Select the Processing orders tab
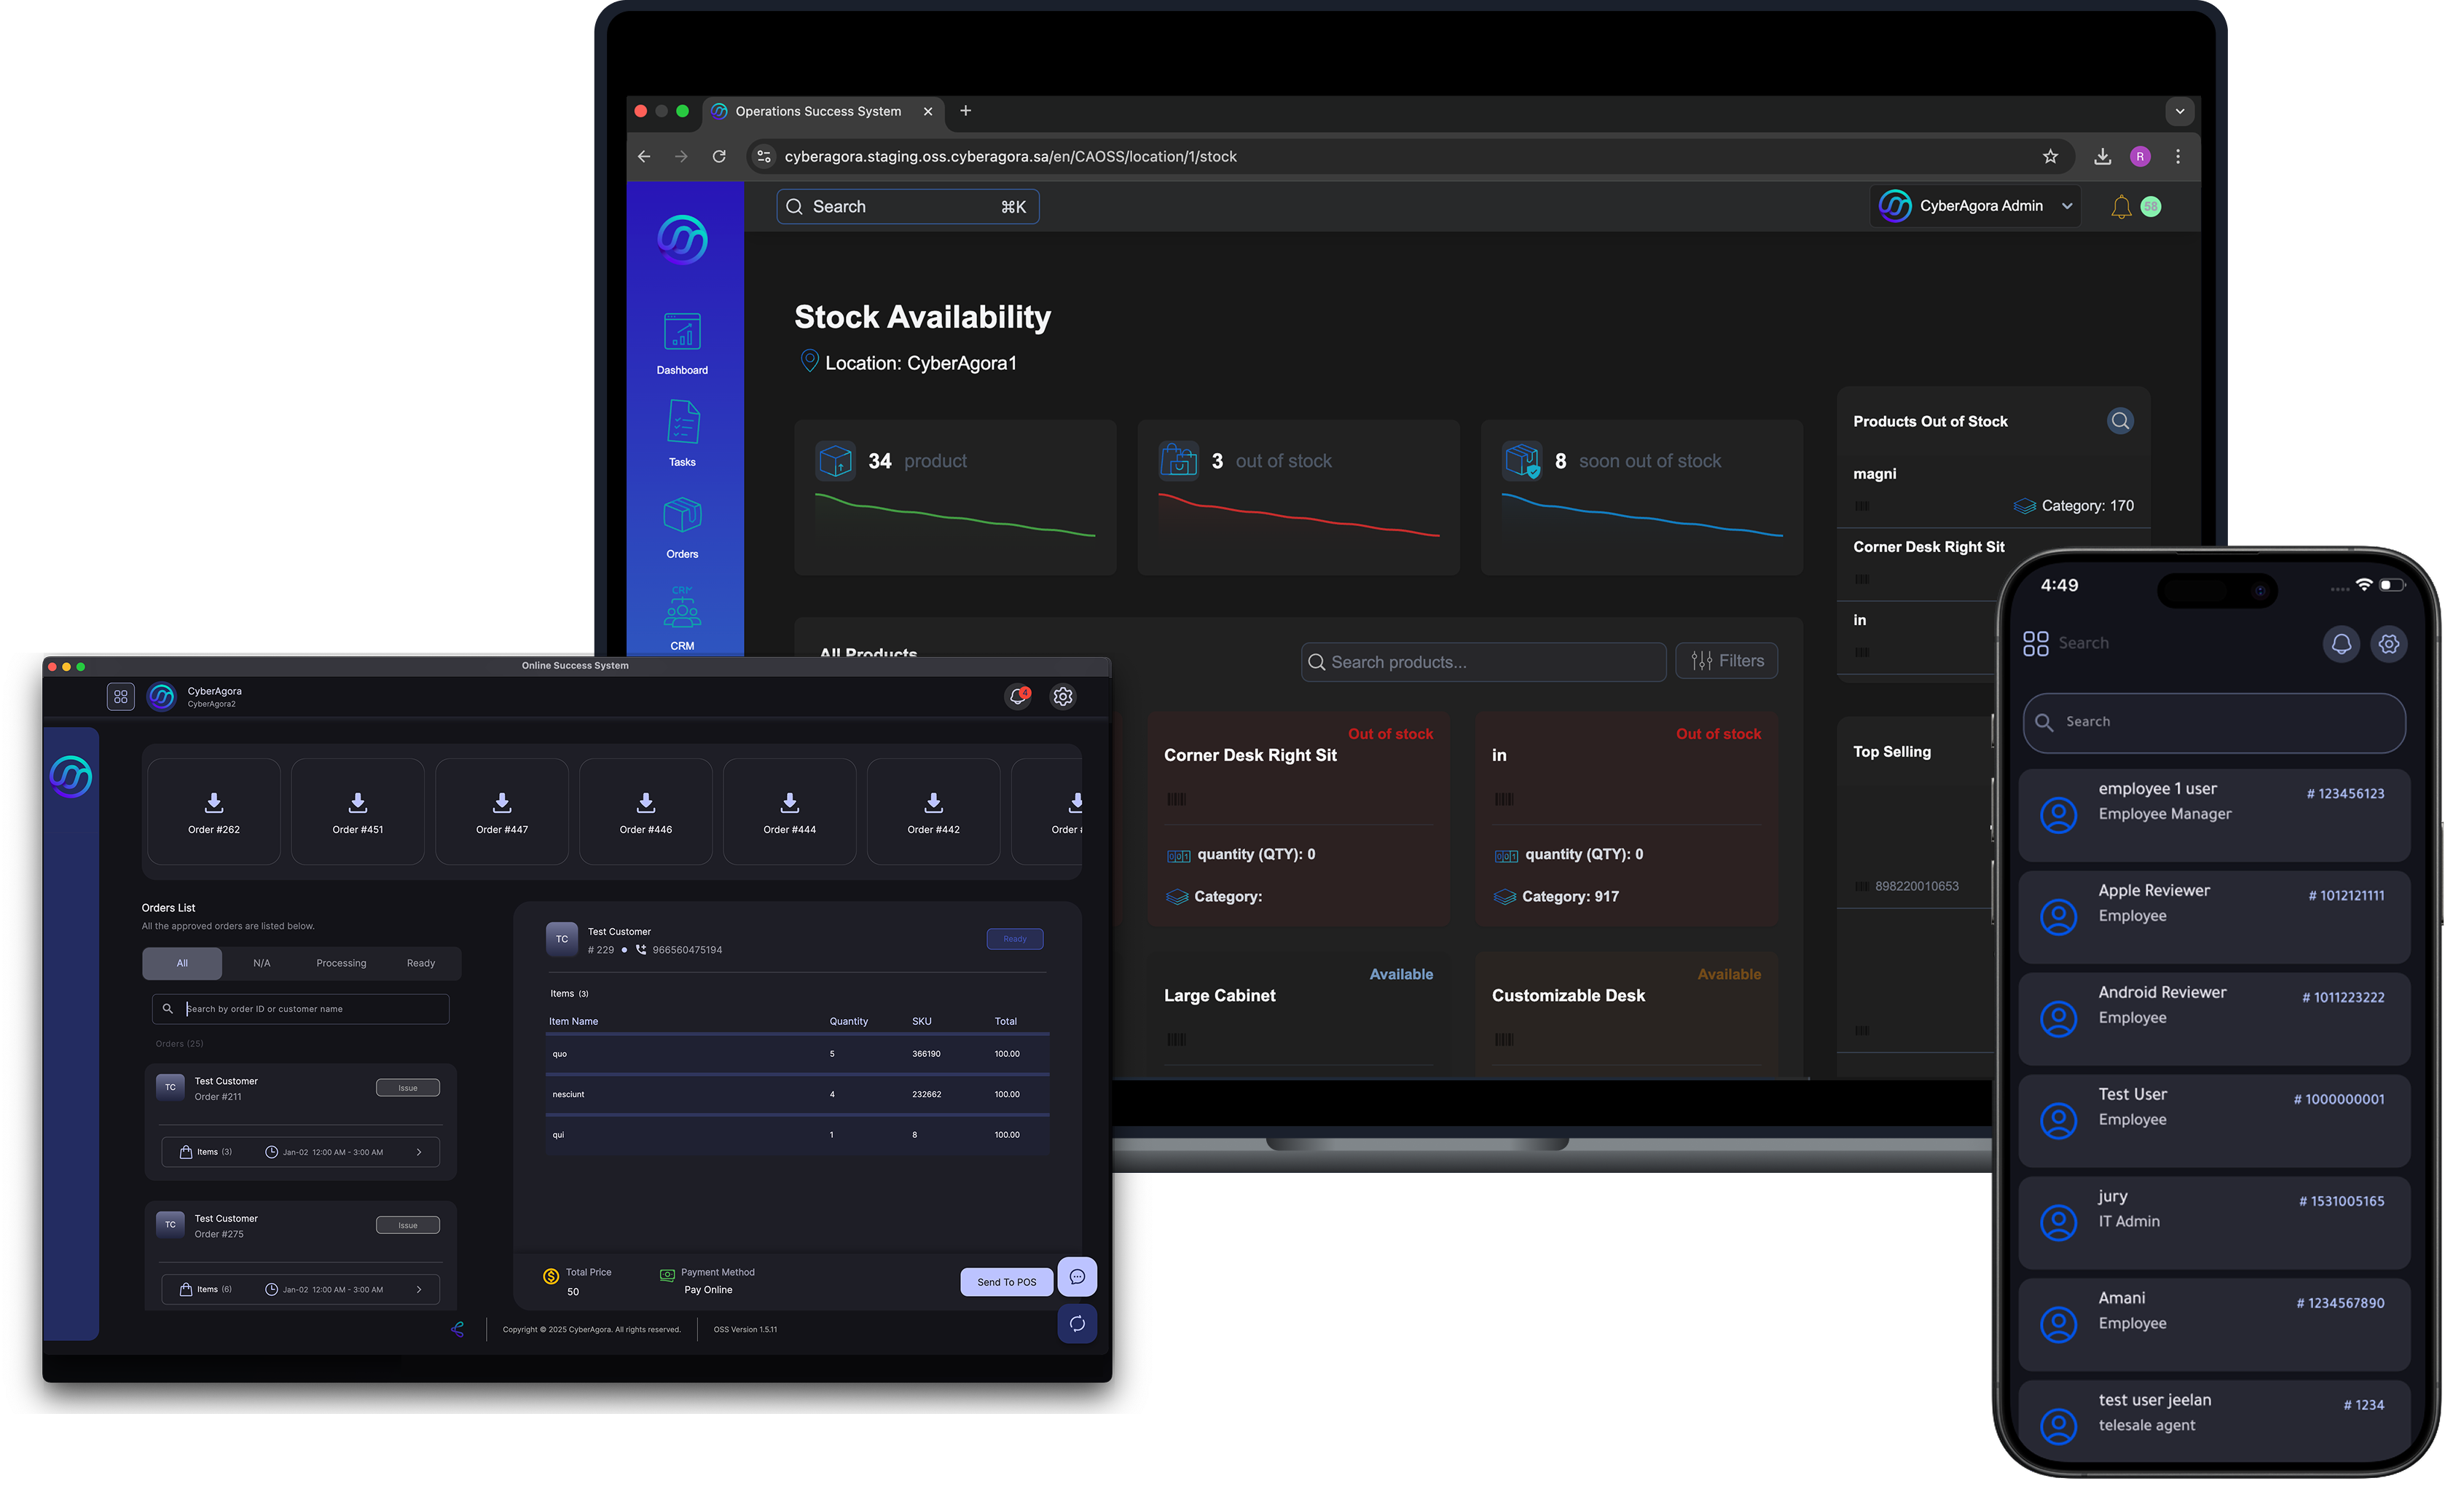 tap(341, 963)
